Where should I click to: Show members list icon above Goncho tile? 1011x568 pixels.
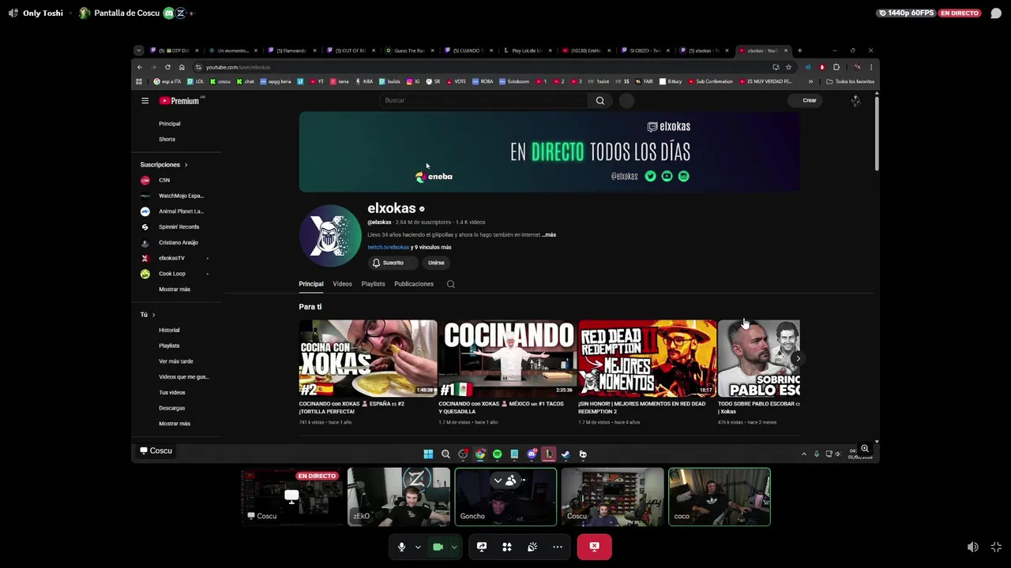click(512, 480)
